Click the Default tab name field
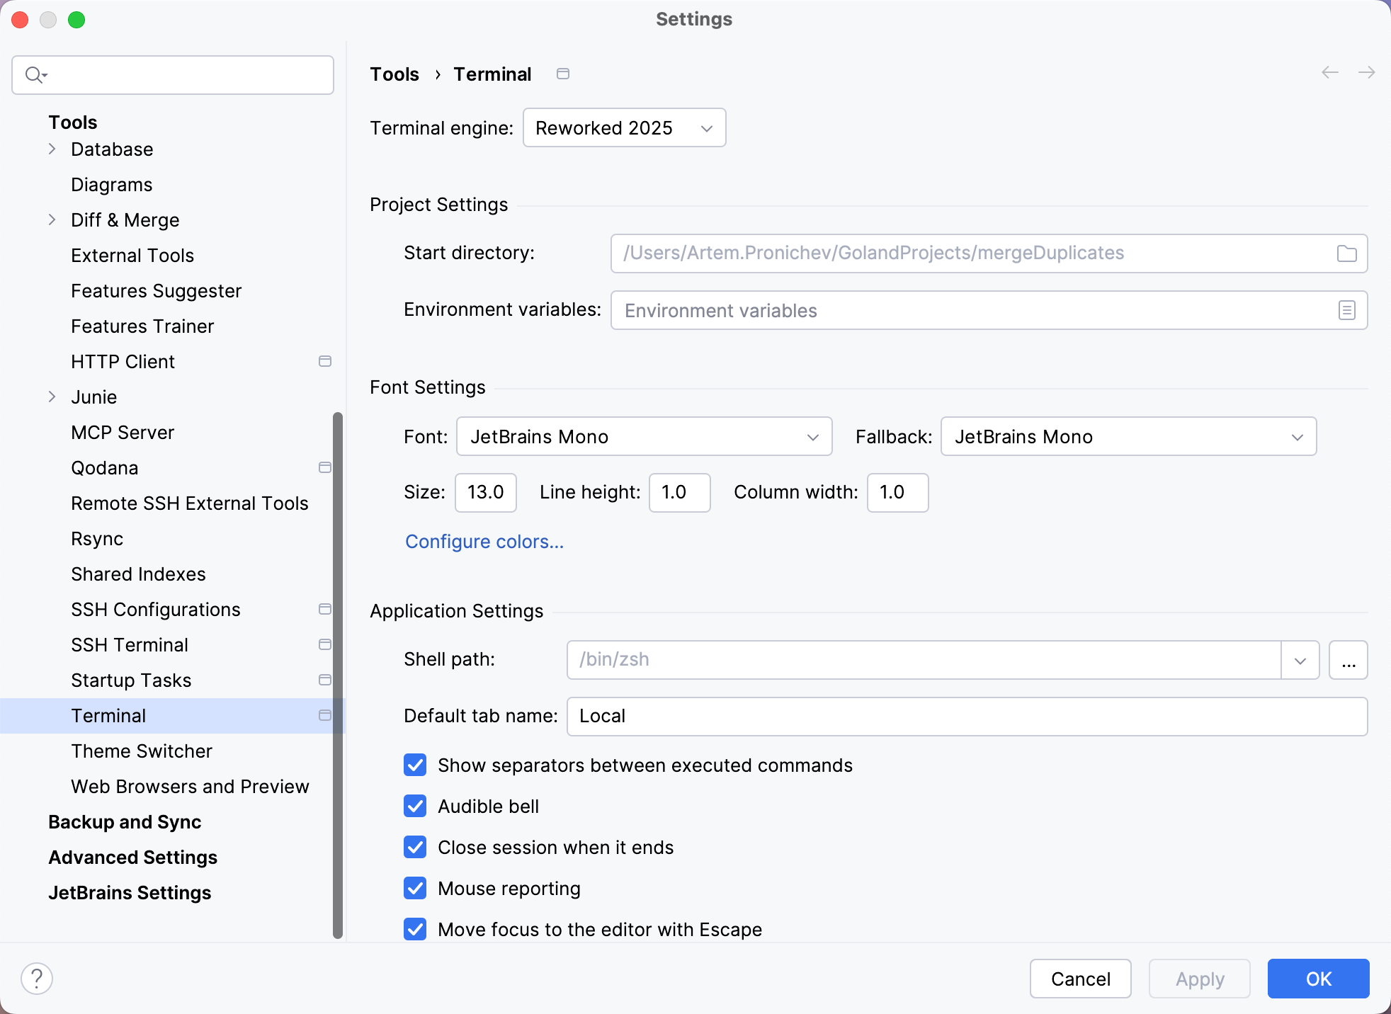The width and height of the screenshot is (1391, 1014). click(x=967, y=716)
